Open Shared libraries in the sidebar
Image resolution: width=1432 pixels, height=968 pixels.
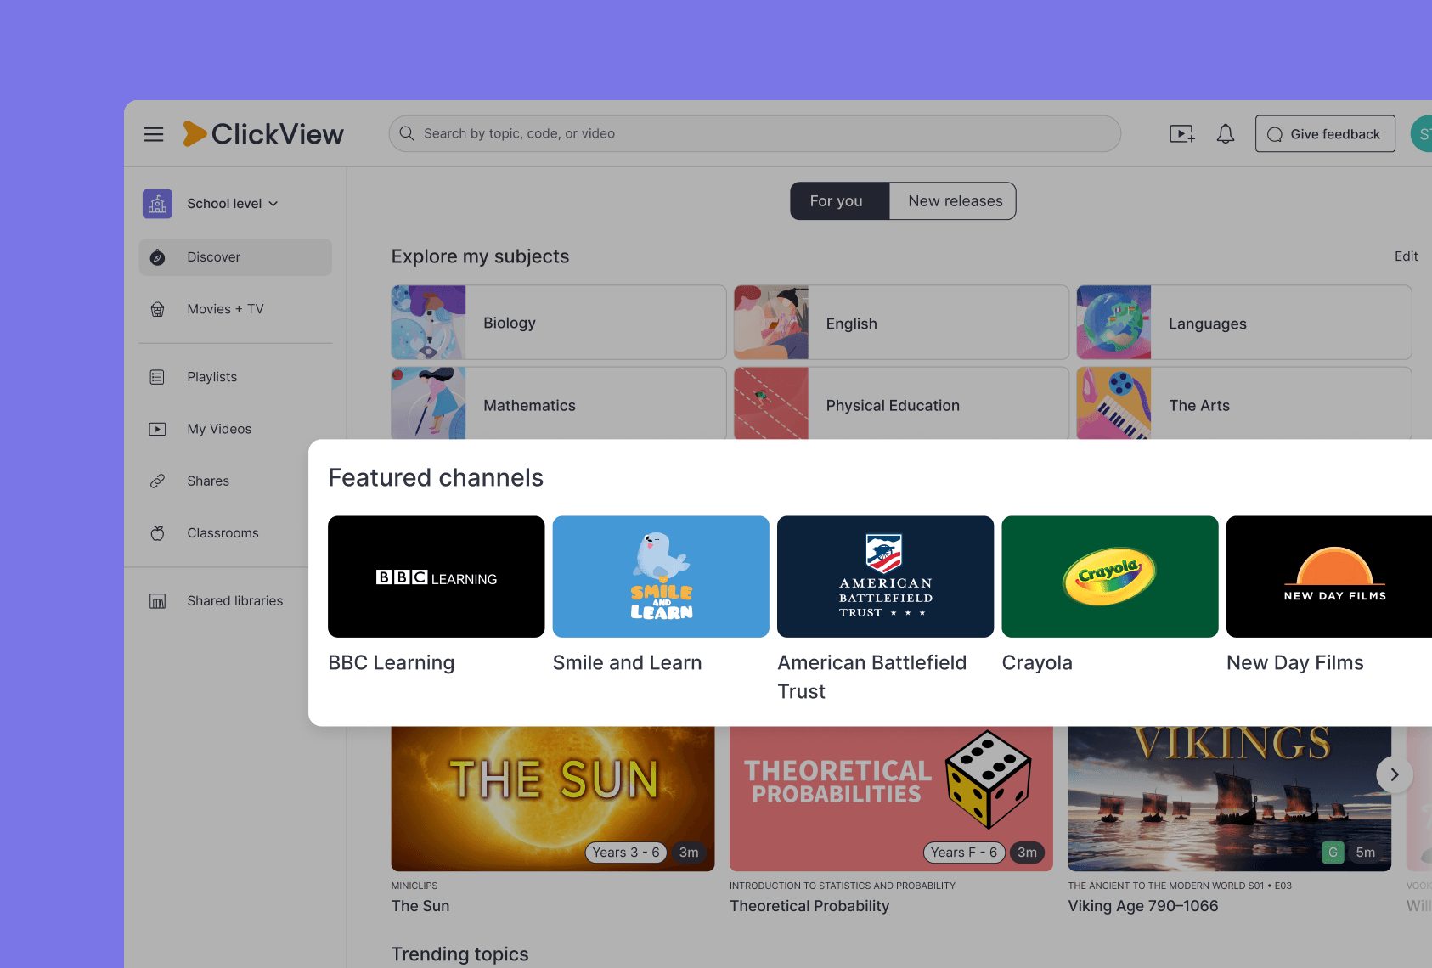pyautogui.click(x=235, y=601)
